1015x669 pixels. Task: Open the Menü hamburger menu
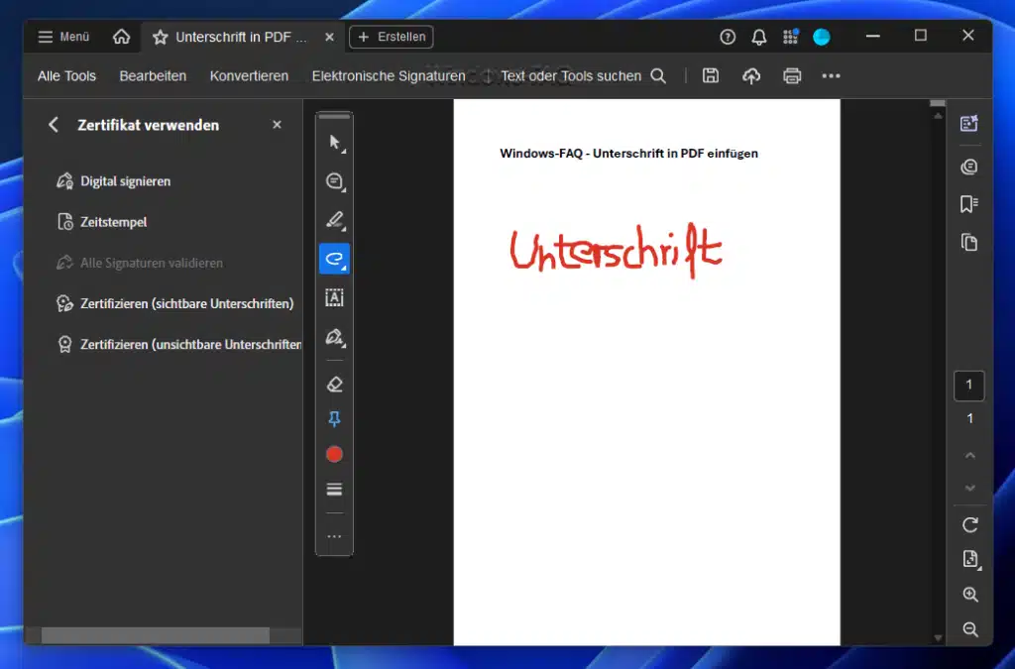tap(63, 37)
